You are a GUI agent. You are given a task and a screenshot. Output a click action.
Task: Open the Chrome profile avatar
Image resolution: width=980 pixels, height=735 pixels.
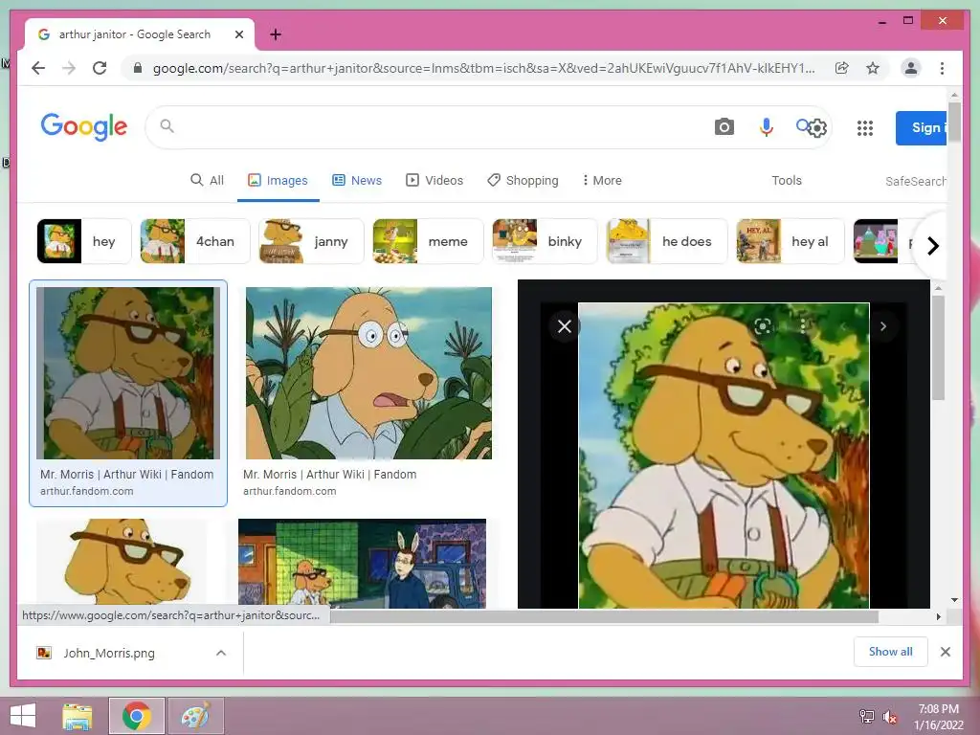911,68
